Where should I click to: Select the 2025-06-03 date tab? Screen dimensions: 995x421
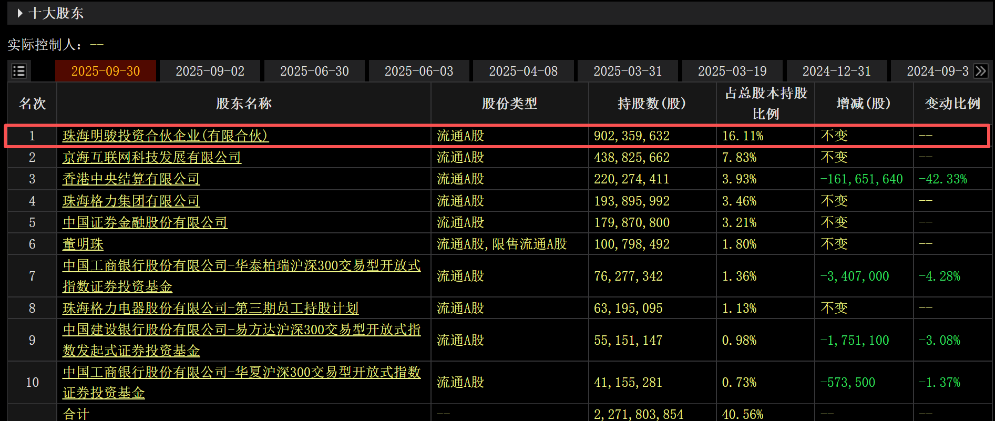click(x=418, y=71)
